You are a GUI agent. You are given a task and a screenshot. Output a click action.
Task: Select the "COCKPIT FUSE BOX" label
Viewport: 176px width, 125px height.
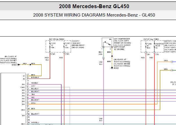[76, 42]
